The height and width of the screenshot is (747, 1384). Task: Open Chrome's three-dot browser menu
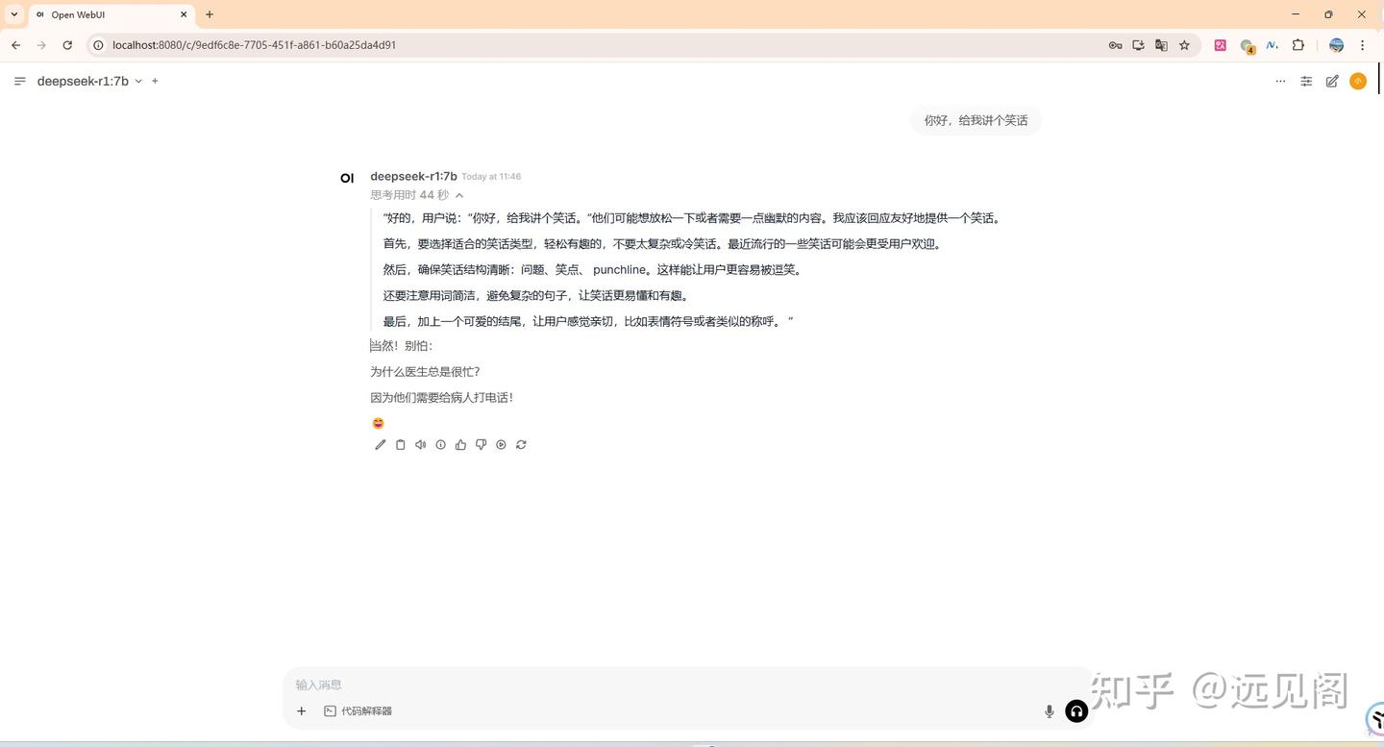[1362, 45]
